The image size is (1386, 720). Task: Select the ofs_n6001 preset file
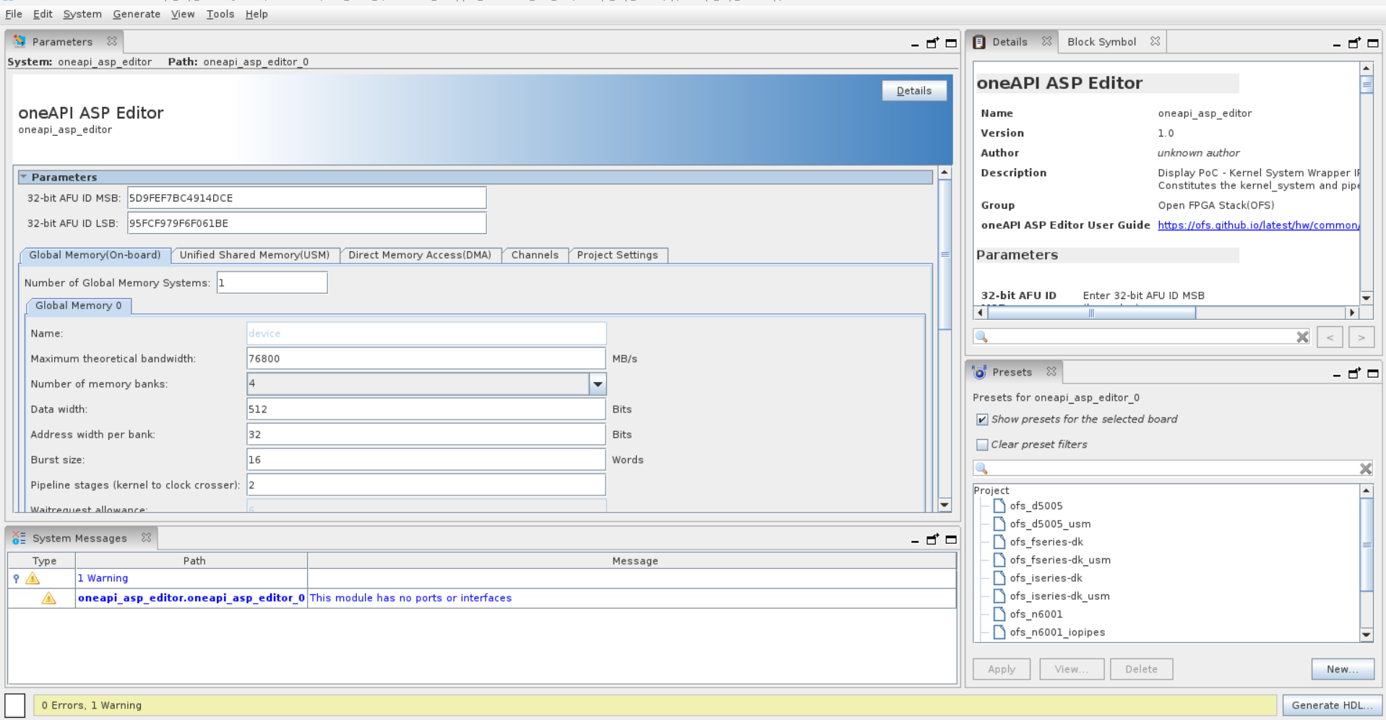[1036, 614]
